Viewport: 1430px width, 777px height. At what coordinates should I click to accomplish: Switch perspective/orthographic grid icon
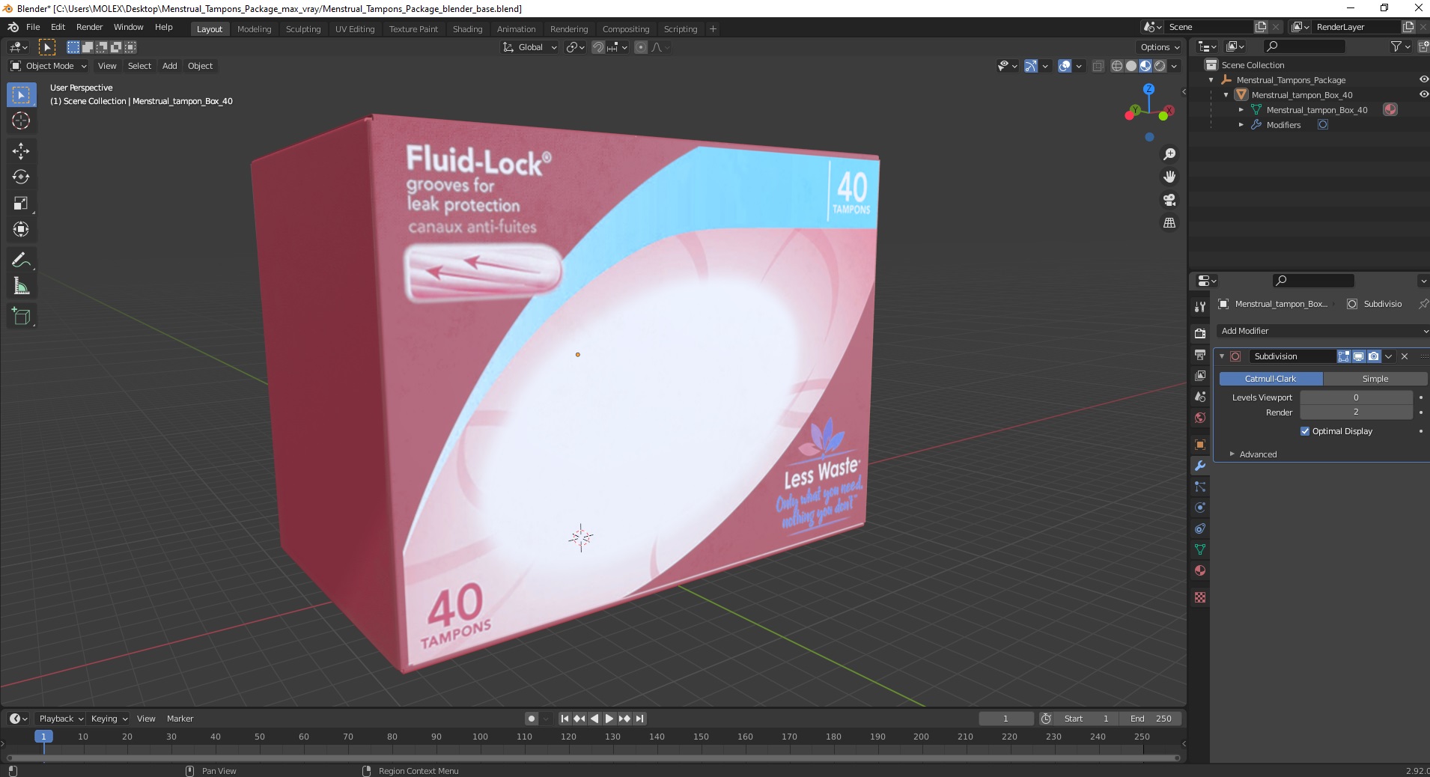[1169, 223]
